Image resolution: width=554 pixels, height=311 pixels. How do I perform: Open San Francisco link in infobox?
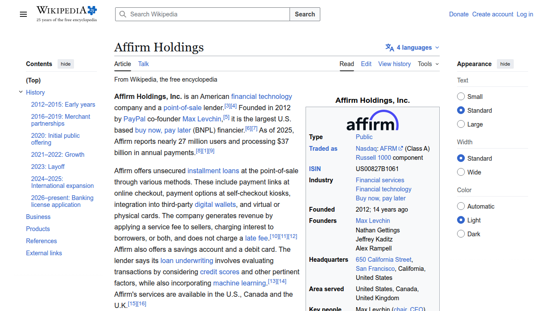375,269
